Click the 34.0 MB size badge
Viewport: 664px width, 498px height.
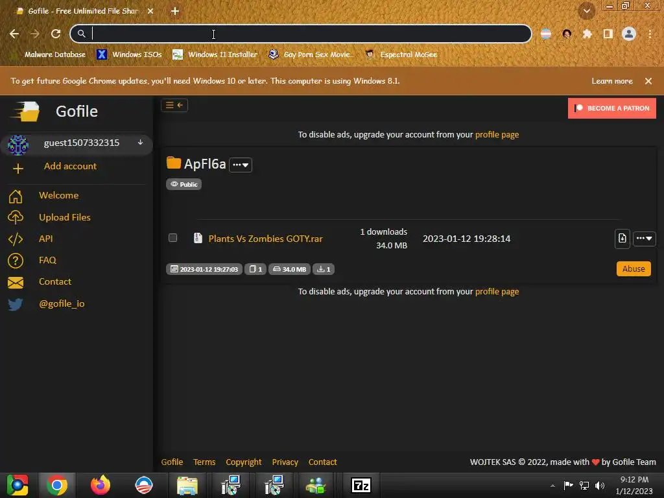[290, 269]
